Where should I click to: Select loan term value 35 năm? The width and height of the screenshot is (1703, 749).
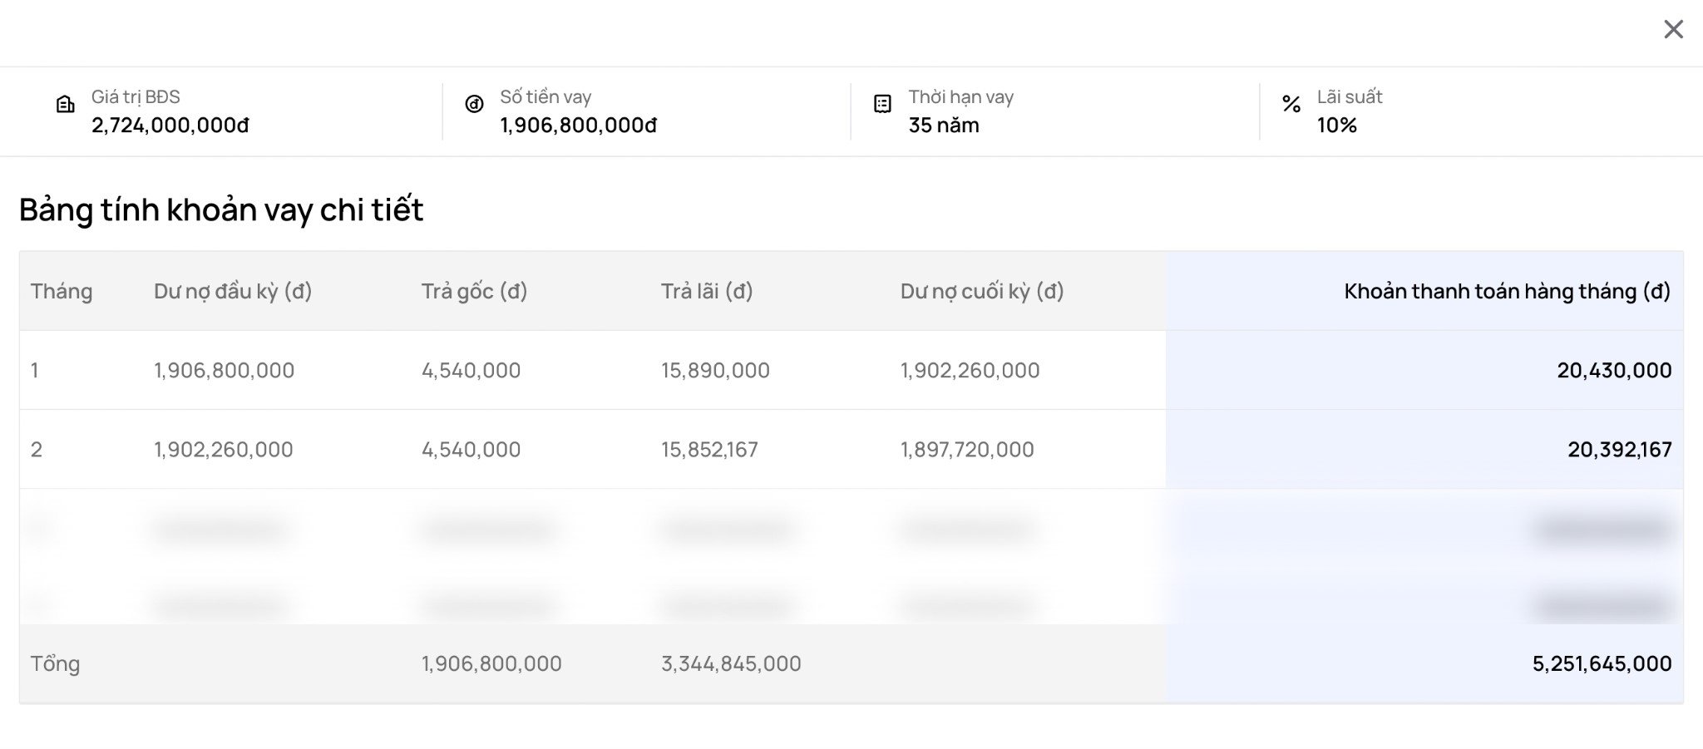[944, 126]
